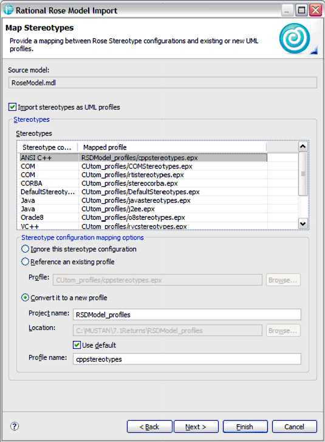Minimize the Rational Rose Model Import dialog
This screenshot has height=442, width=325.
click(287, 11)
